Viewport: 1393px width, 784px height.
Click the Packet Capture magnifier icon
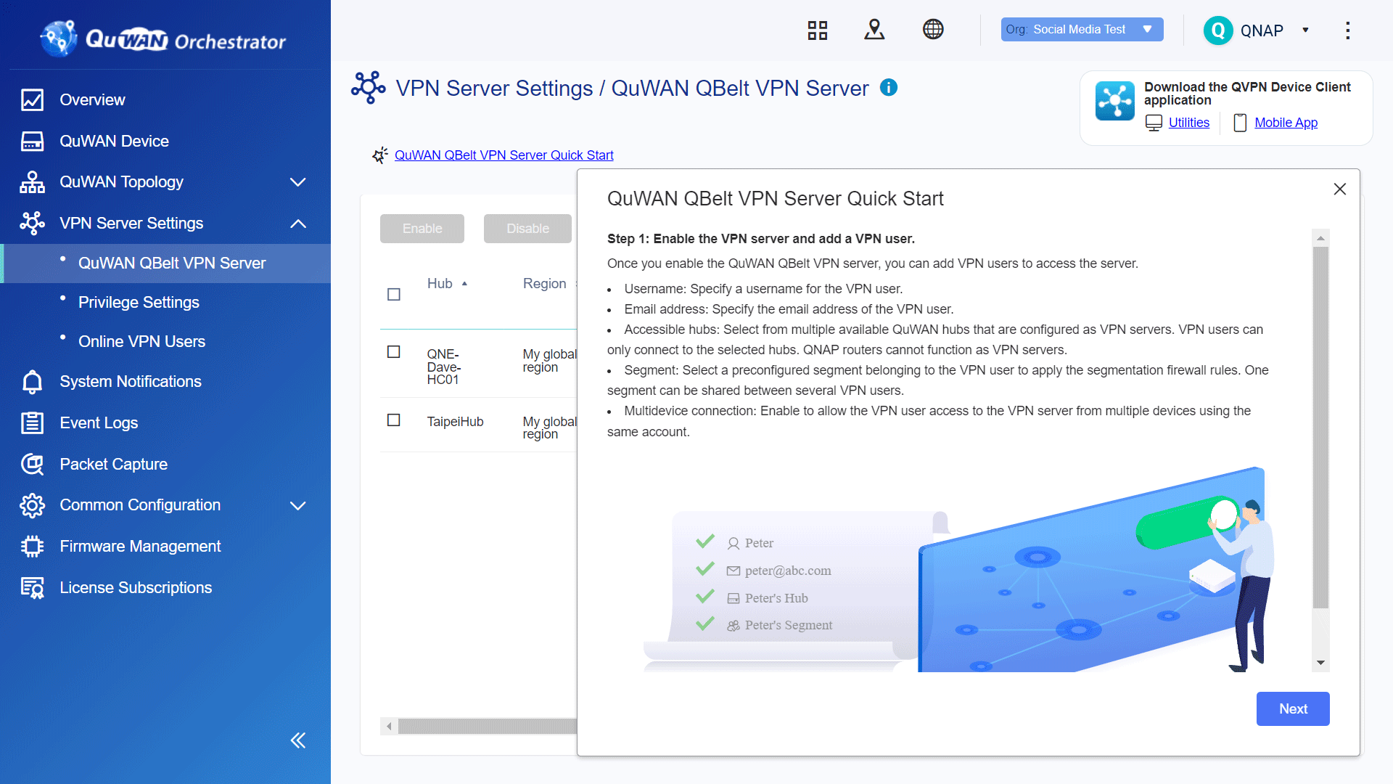tap(32, 464)
